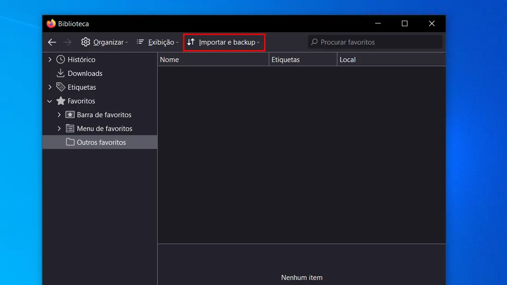This screenshot has width=507, height=285.
Task: Sort by the Local column header
Action: coord(391,60)
